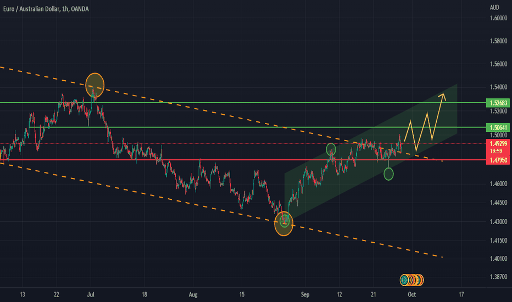Click the 1.58000 price scale value
The image size is (512, 302).
[498, 41]
